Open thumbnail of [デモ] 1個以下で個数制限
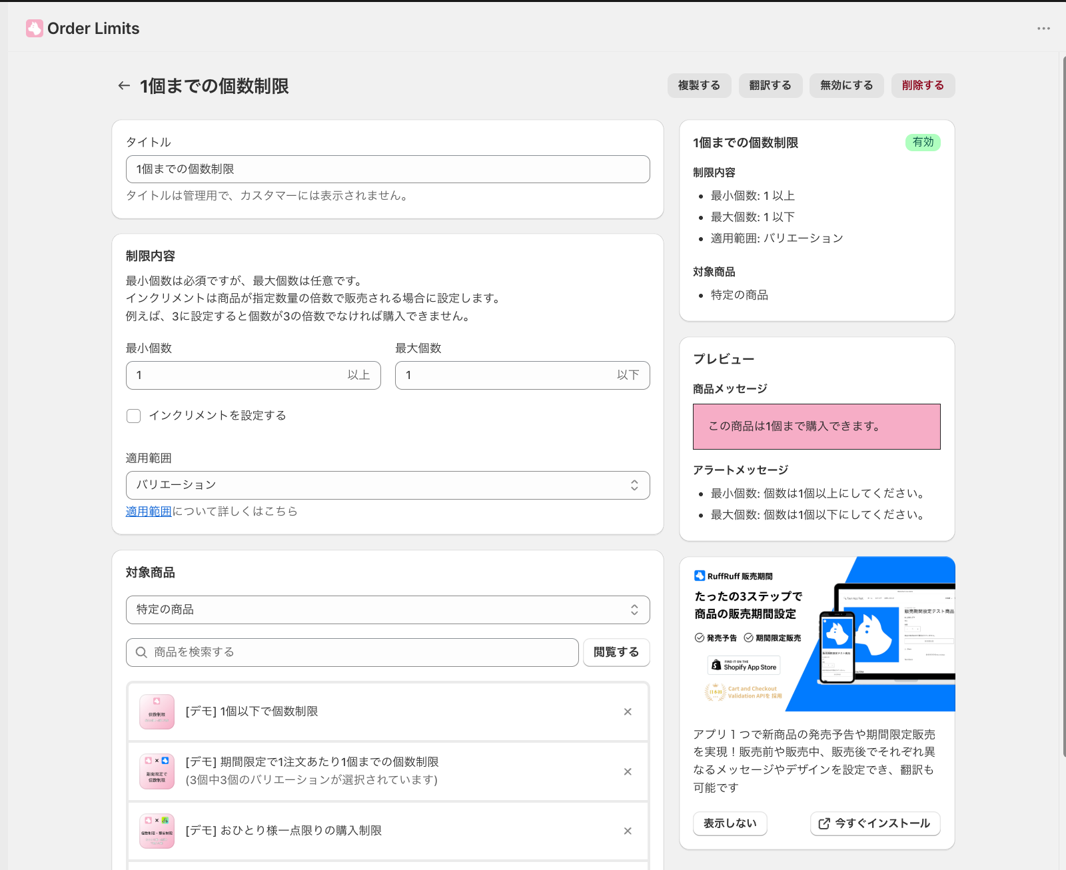The image size is (1066, 870). tap(157, 711)
